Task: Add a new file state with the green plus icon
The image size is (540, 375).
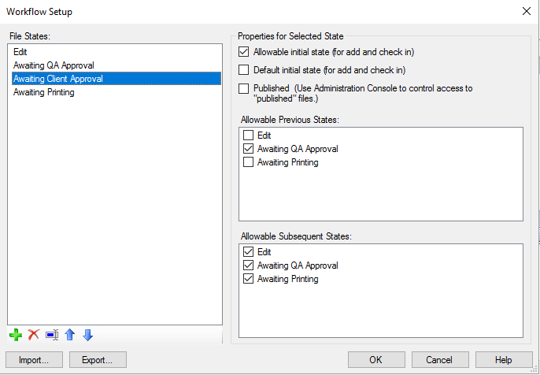Action: tap(16, 335)
